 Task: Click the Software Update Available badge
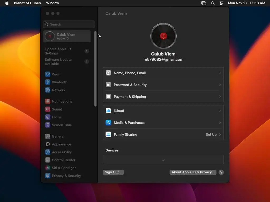pos(86,62)
